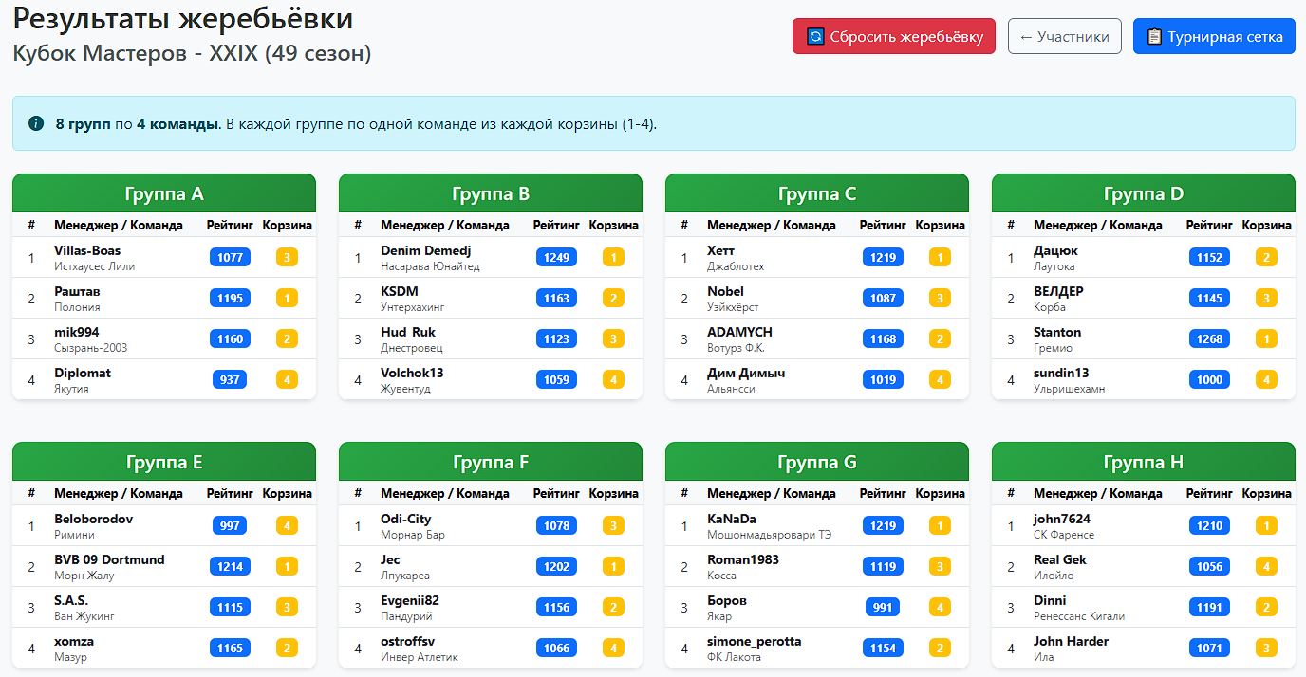Click the refresh icon in Сбросить жеребьёвку
Viewport: 1306px width, 677px height.
pyautogui.click(x=815, y=37)
